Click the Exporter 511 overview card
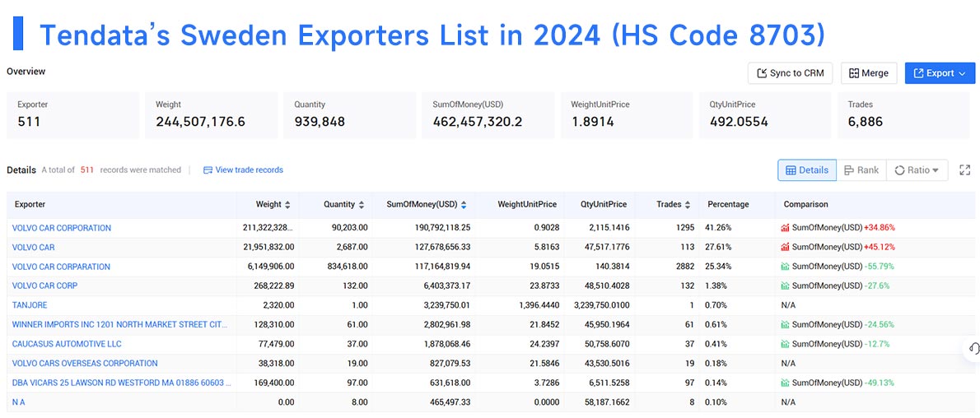Screen dimensions: 980x418 [x=73, y=115]
